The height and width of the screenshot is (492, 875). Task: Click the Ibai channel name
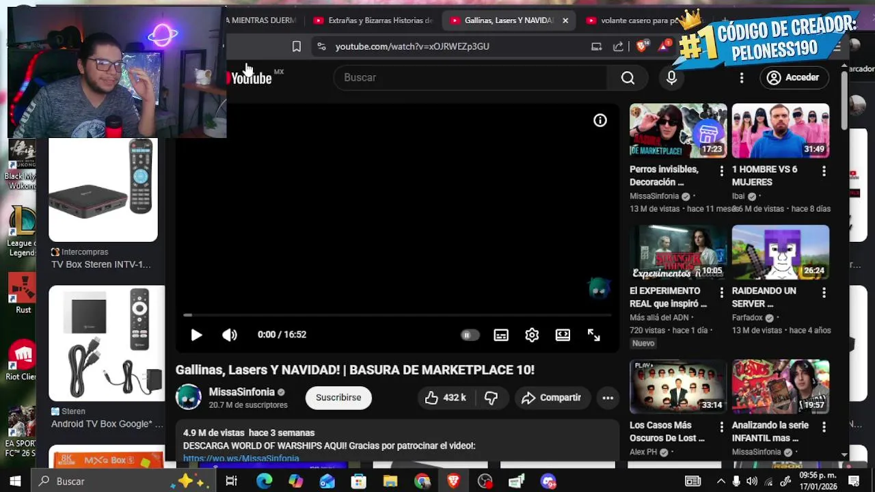point(739,196)
